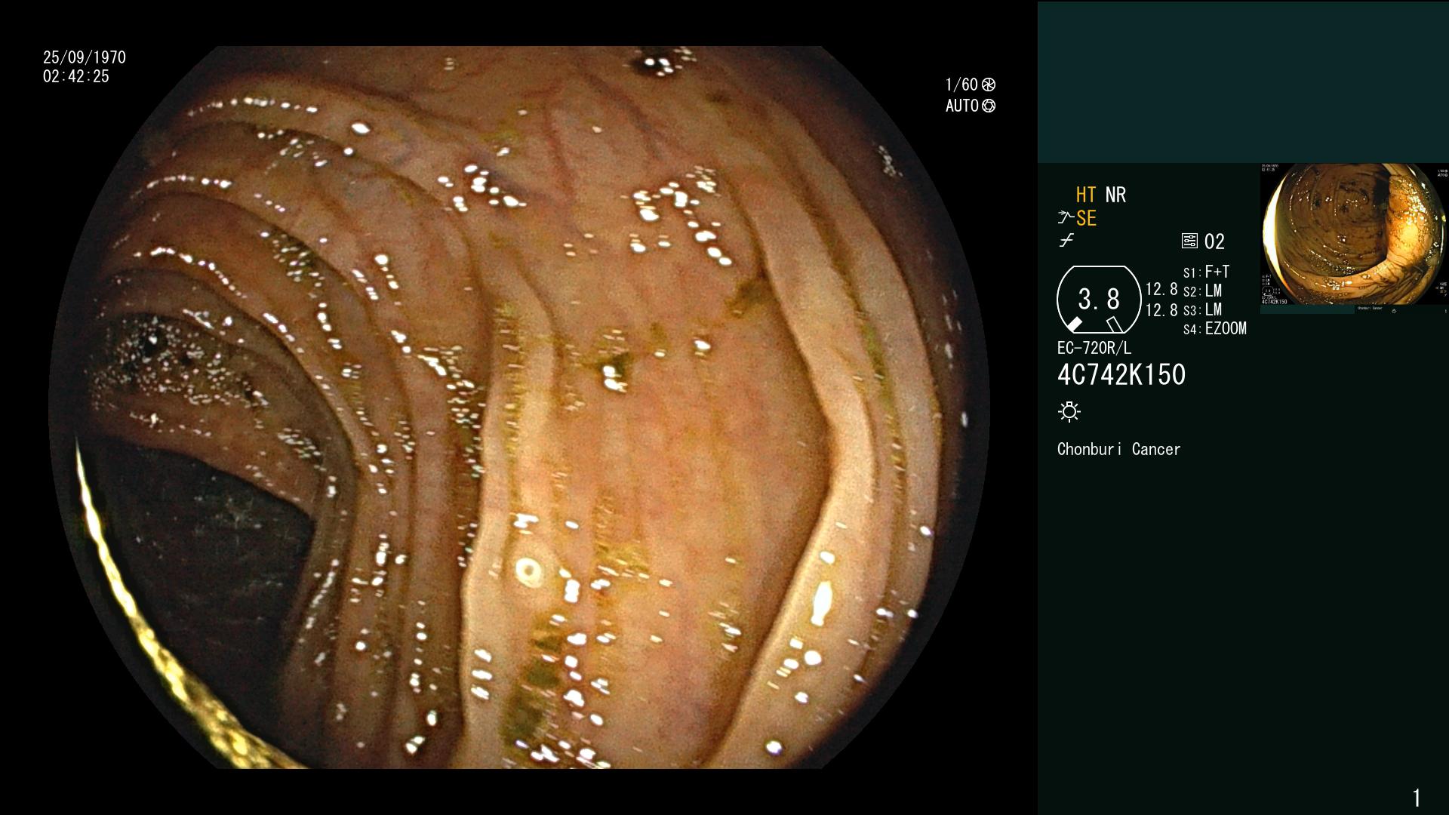This screenshot has width=1449, height=815.
Task: Click the iris aperture icon beside AUTO
Action: 989,106
